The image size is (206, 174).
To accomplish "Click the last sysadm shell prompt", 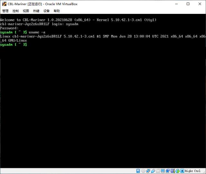I will pos(14,44).
